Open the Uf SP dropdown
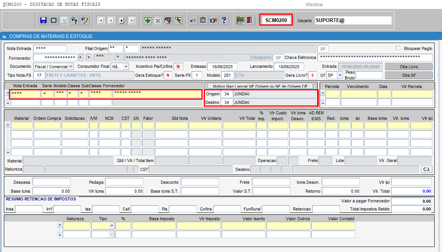 (x=340, y=75)
